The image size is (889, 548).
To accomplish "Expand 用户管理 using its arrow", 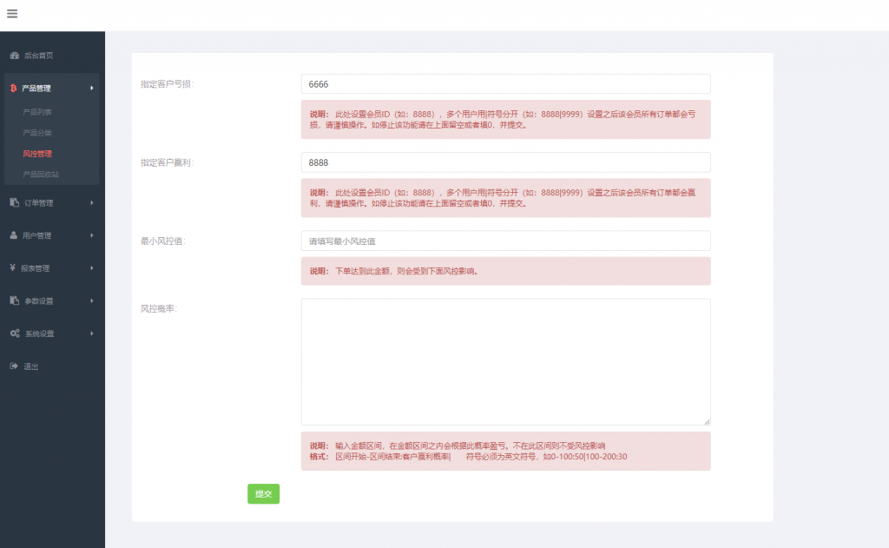I will pos(92,235).
